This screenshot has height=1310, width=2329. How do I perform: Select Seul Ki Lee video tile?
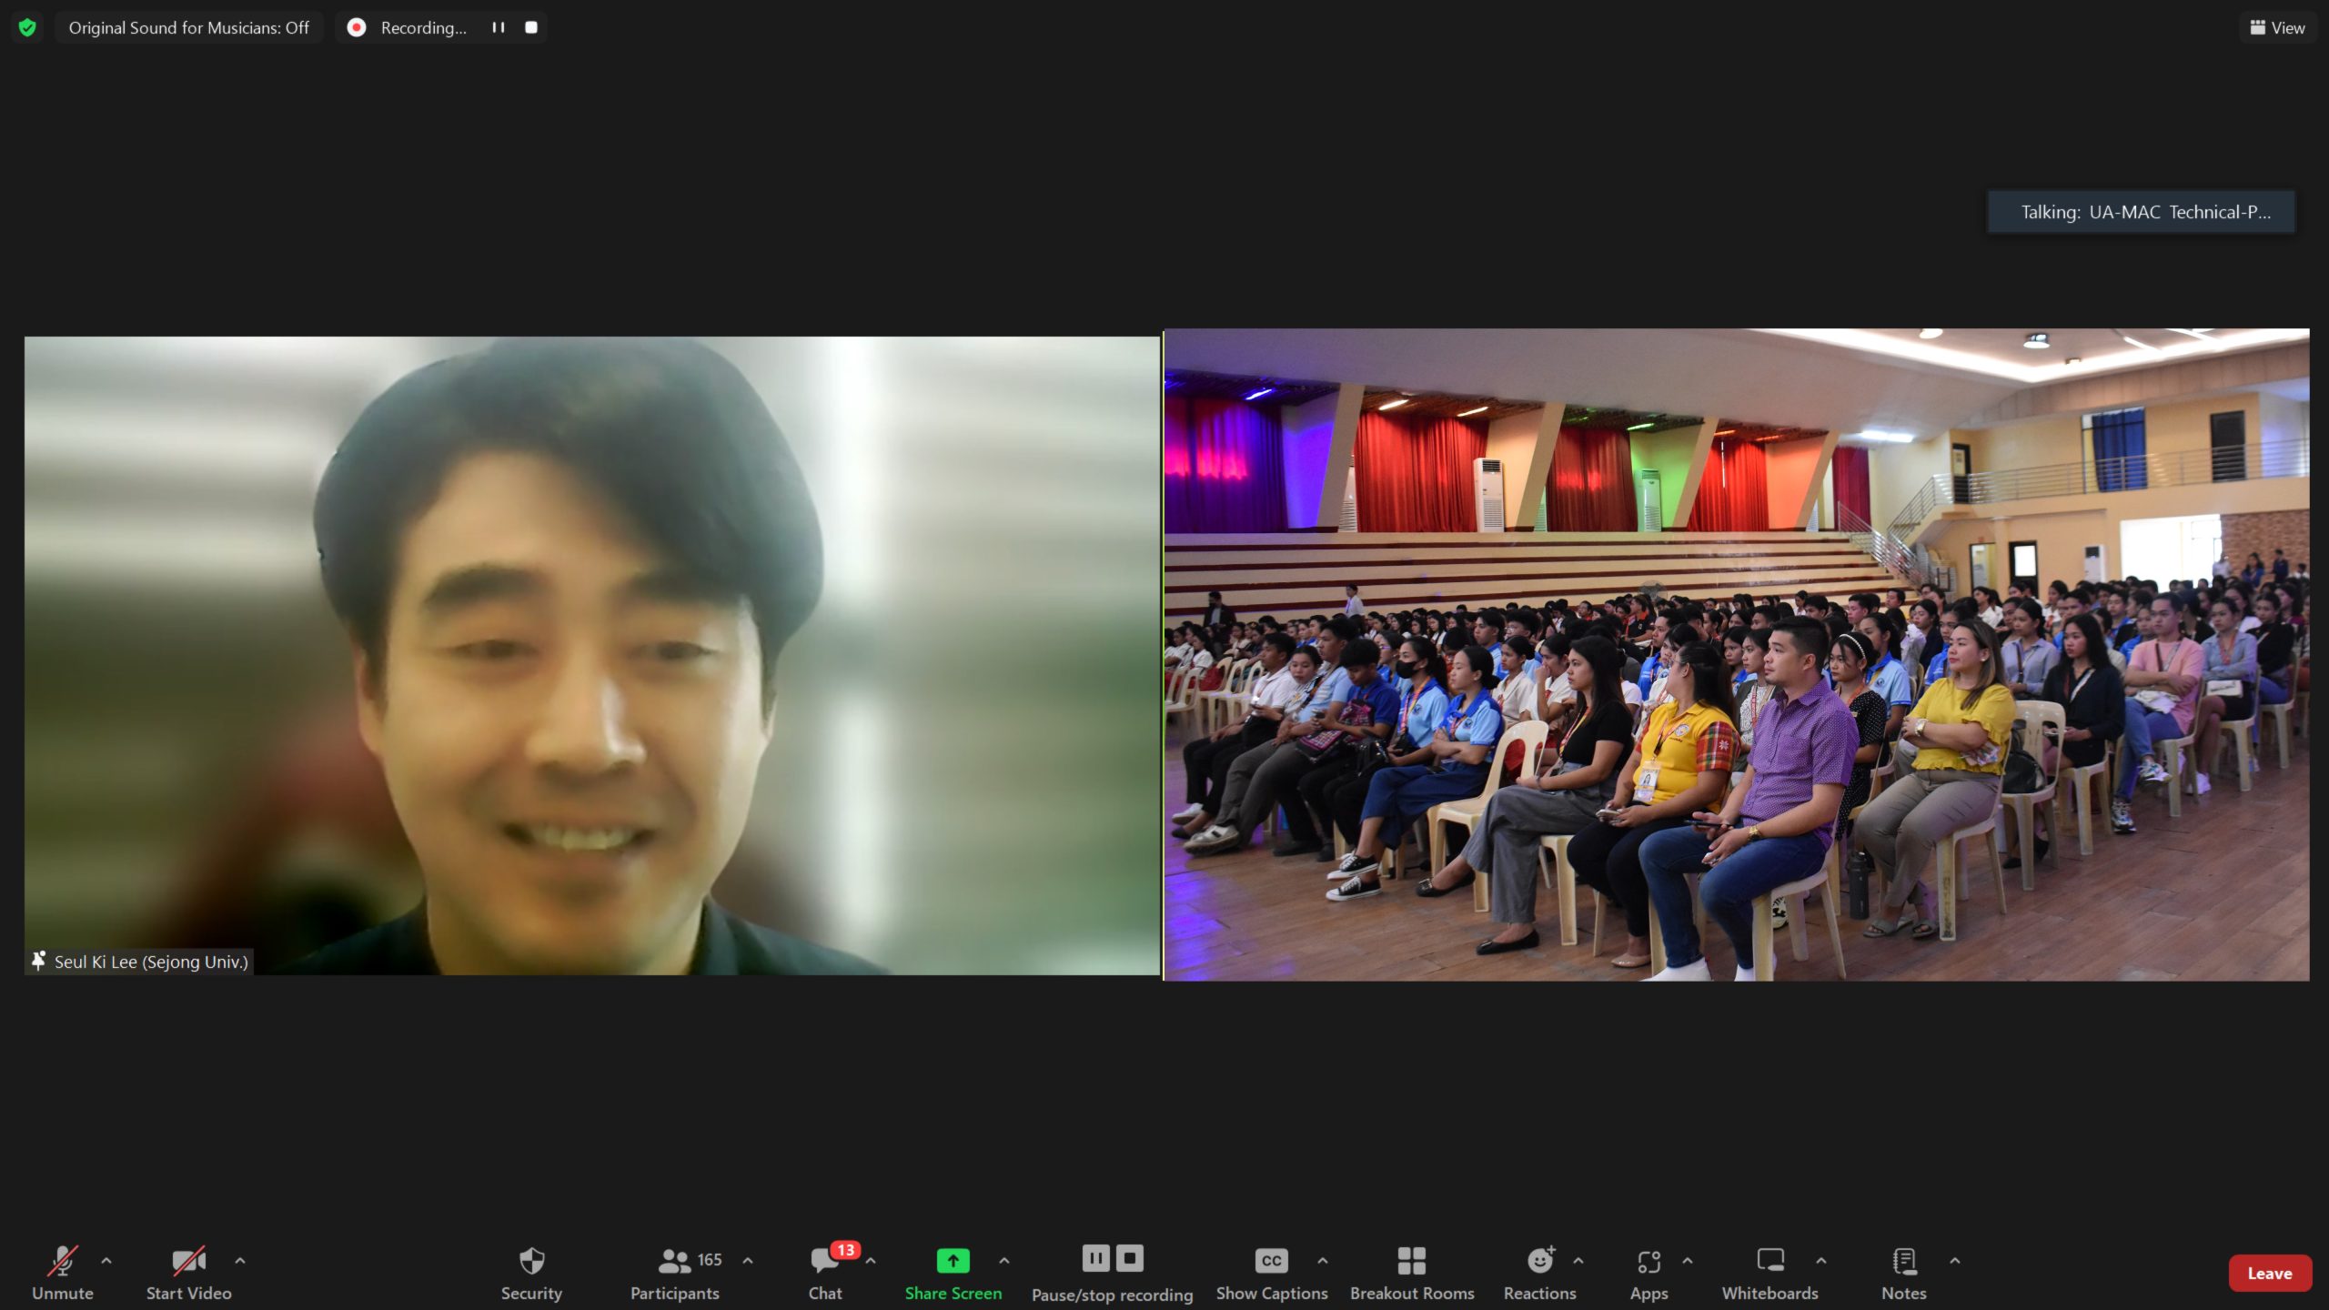(592, 655)
